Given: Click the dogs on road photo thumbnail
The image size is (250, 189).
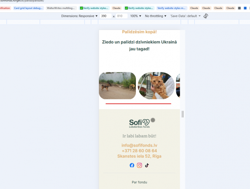Looking at the screenshot, I should click(117, 86).
